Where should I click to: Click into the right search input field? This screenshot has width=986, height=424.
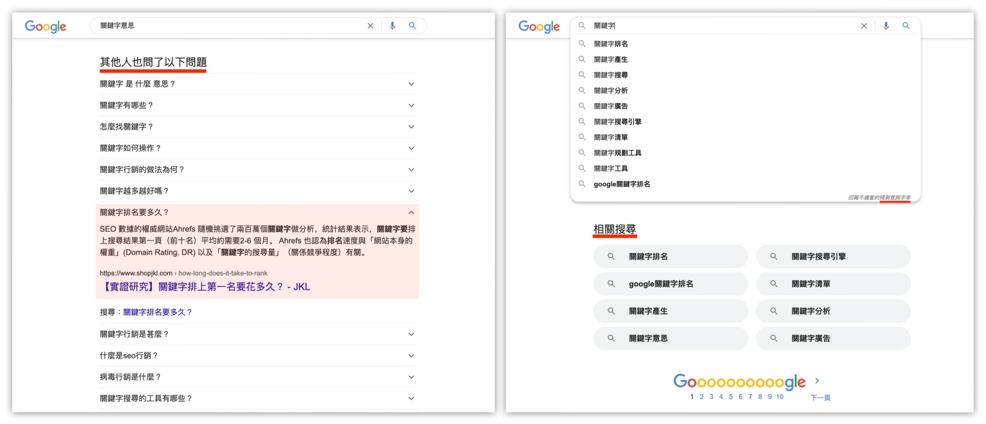(x=720, y=26)
